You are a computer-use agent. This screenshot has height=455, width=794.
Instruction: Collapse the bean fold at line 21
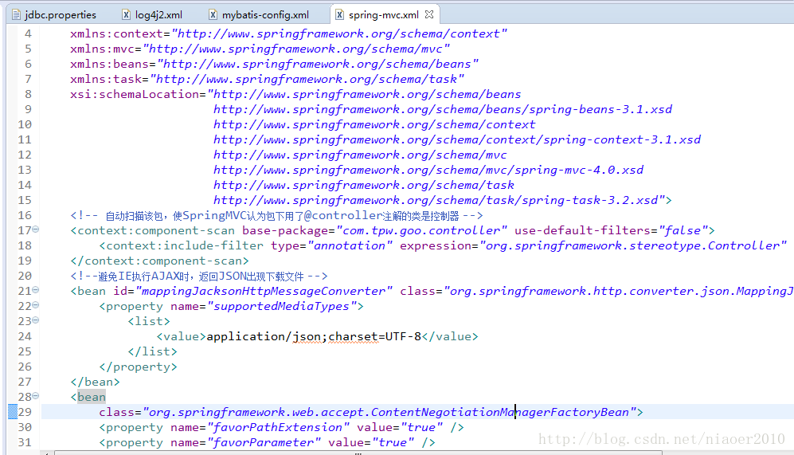point(36,290)
